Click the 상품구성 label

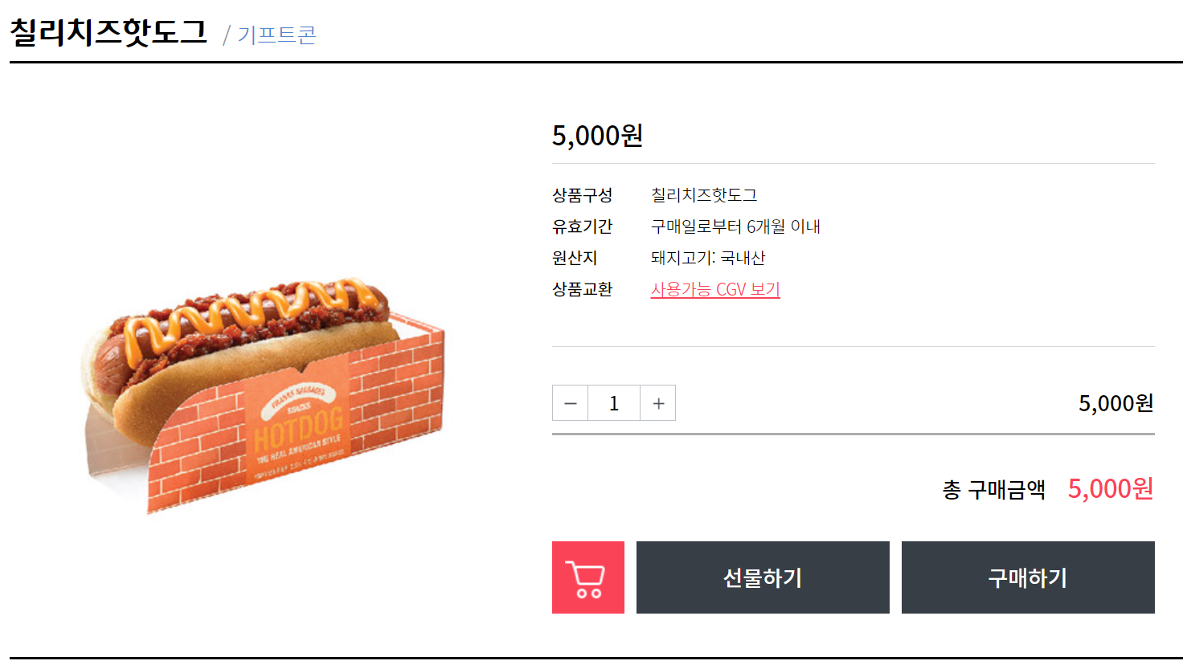583,195
